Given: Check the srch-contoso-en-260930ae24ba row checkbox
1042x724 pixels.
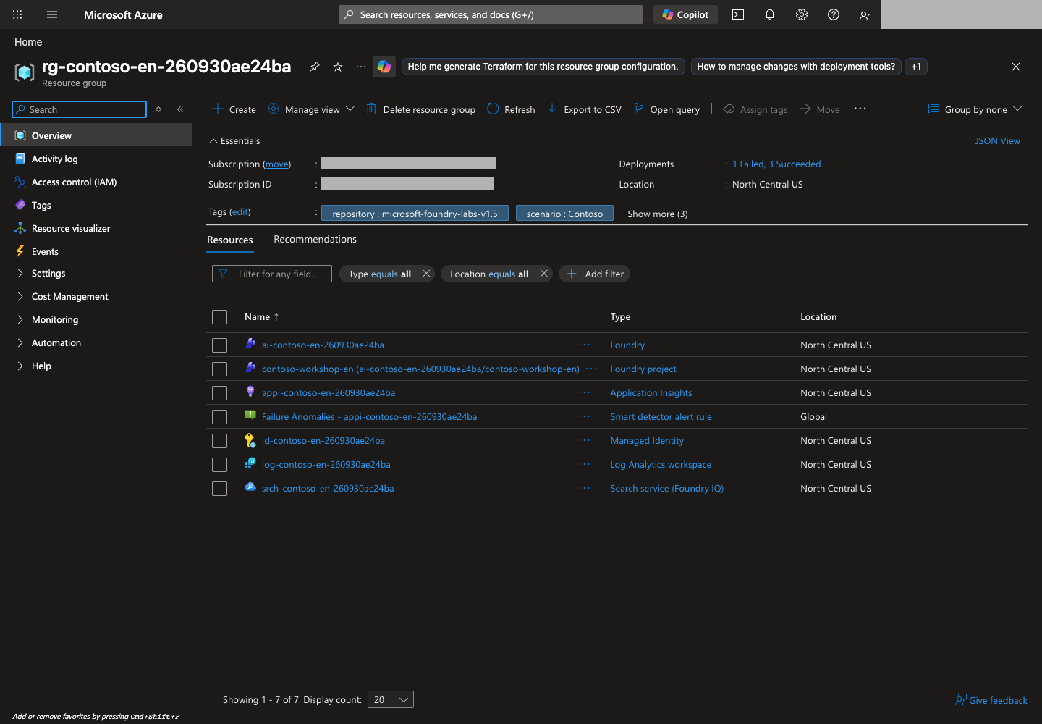Looking at the screenshot, I should coord(220,489).
